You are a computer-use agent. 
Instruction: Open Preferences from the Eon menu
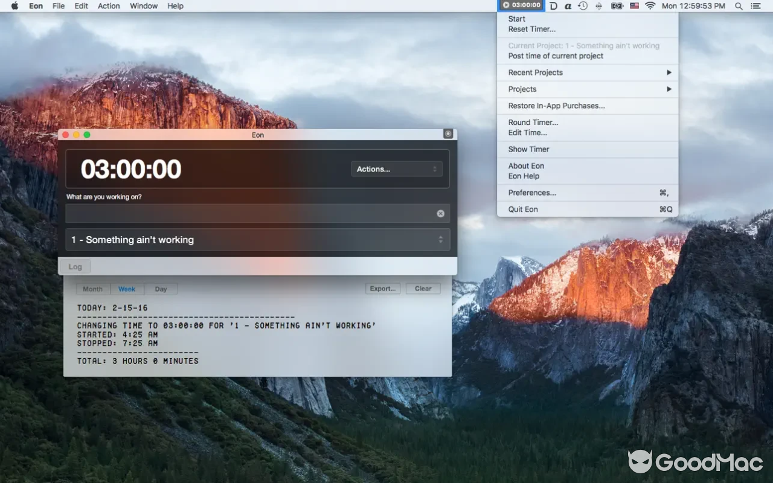(x=531, y=193)
